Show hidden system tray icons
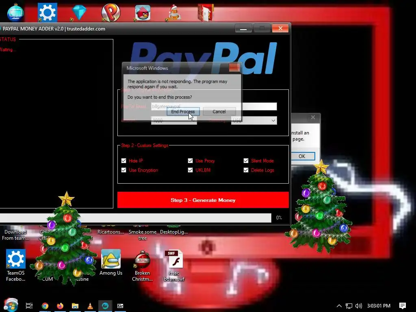 coord(339,306)
